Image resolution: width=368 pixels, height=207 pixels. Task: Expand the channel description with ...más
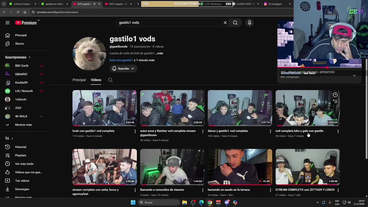159,53
